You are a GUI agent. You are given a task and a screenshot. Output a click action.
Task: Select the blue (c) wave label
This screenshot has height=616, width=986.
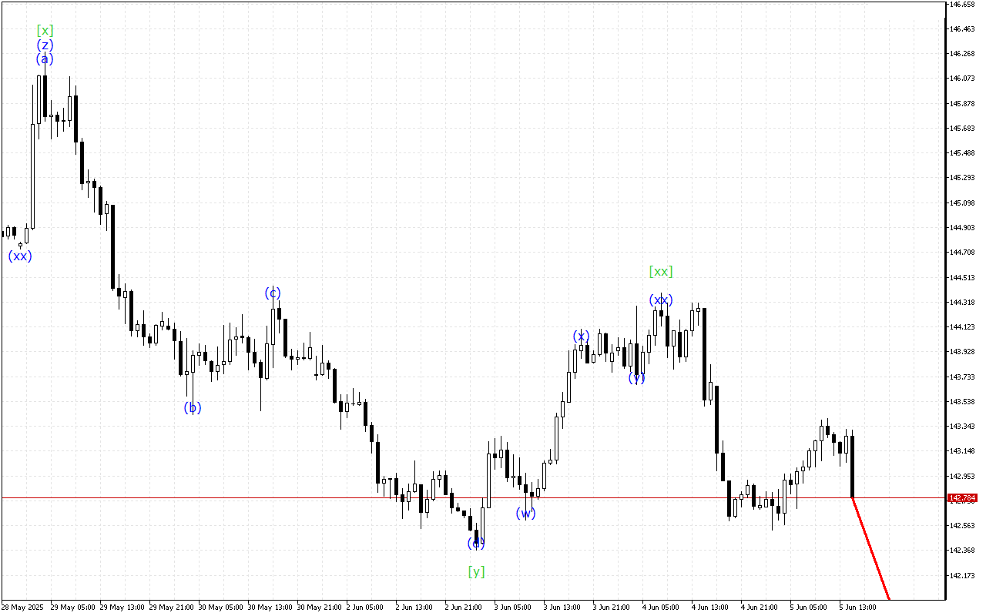pos(273,293)
